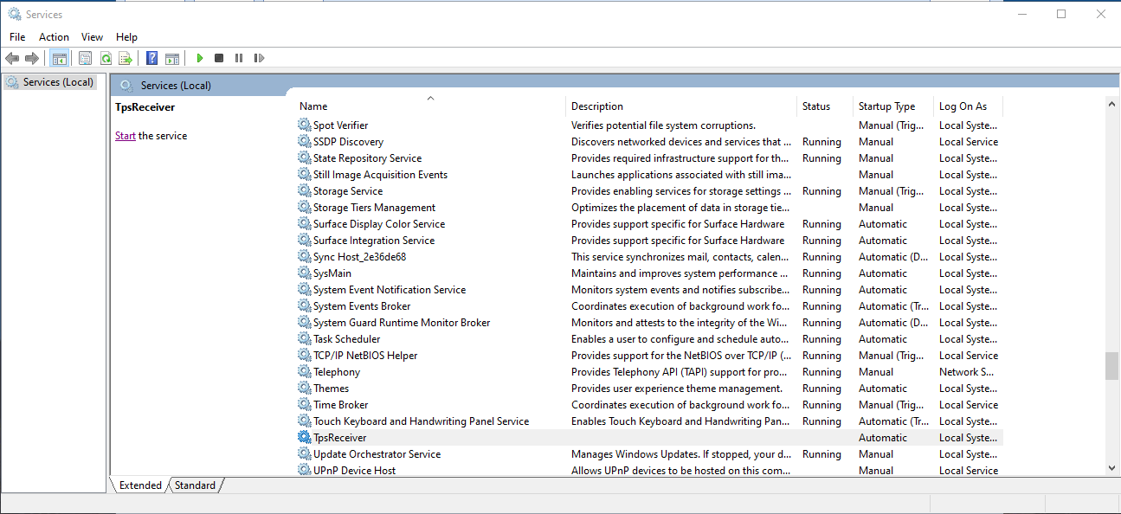Click the Restart Service toolbar button

[259, 58]
